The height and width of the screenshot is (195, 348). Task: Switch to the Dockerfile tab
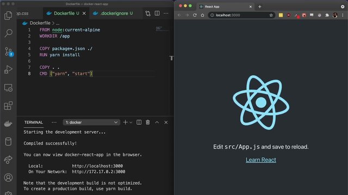pos(66,13)
